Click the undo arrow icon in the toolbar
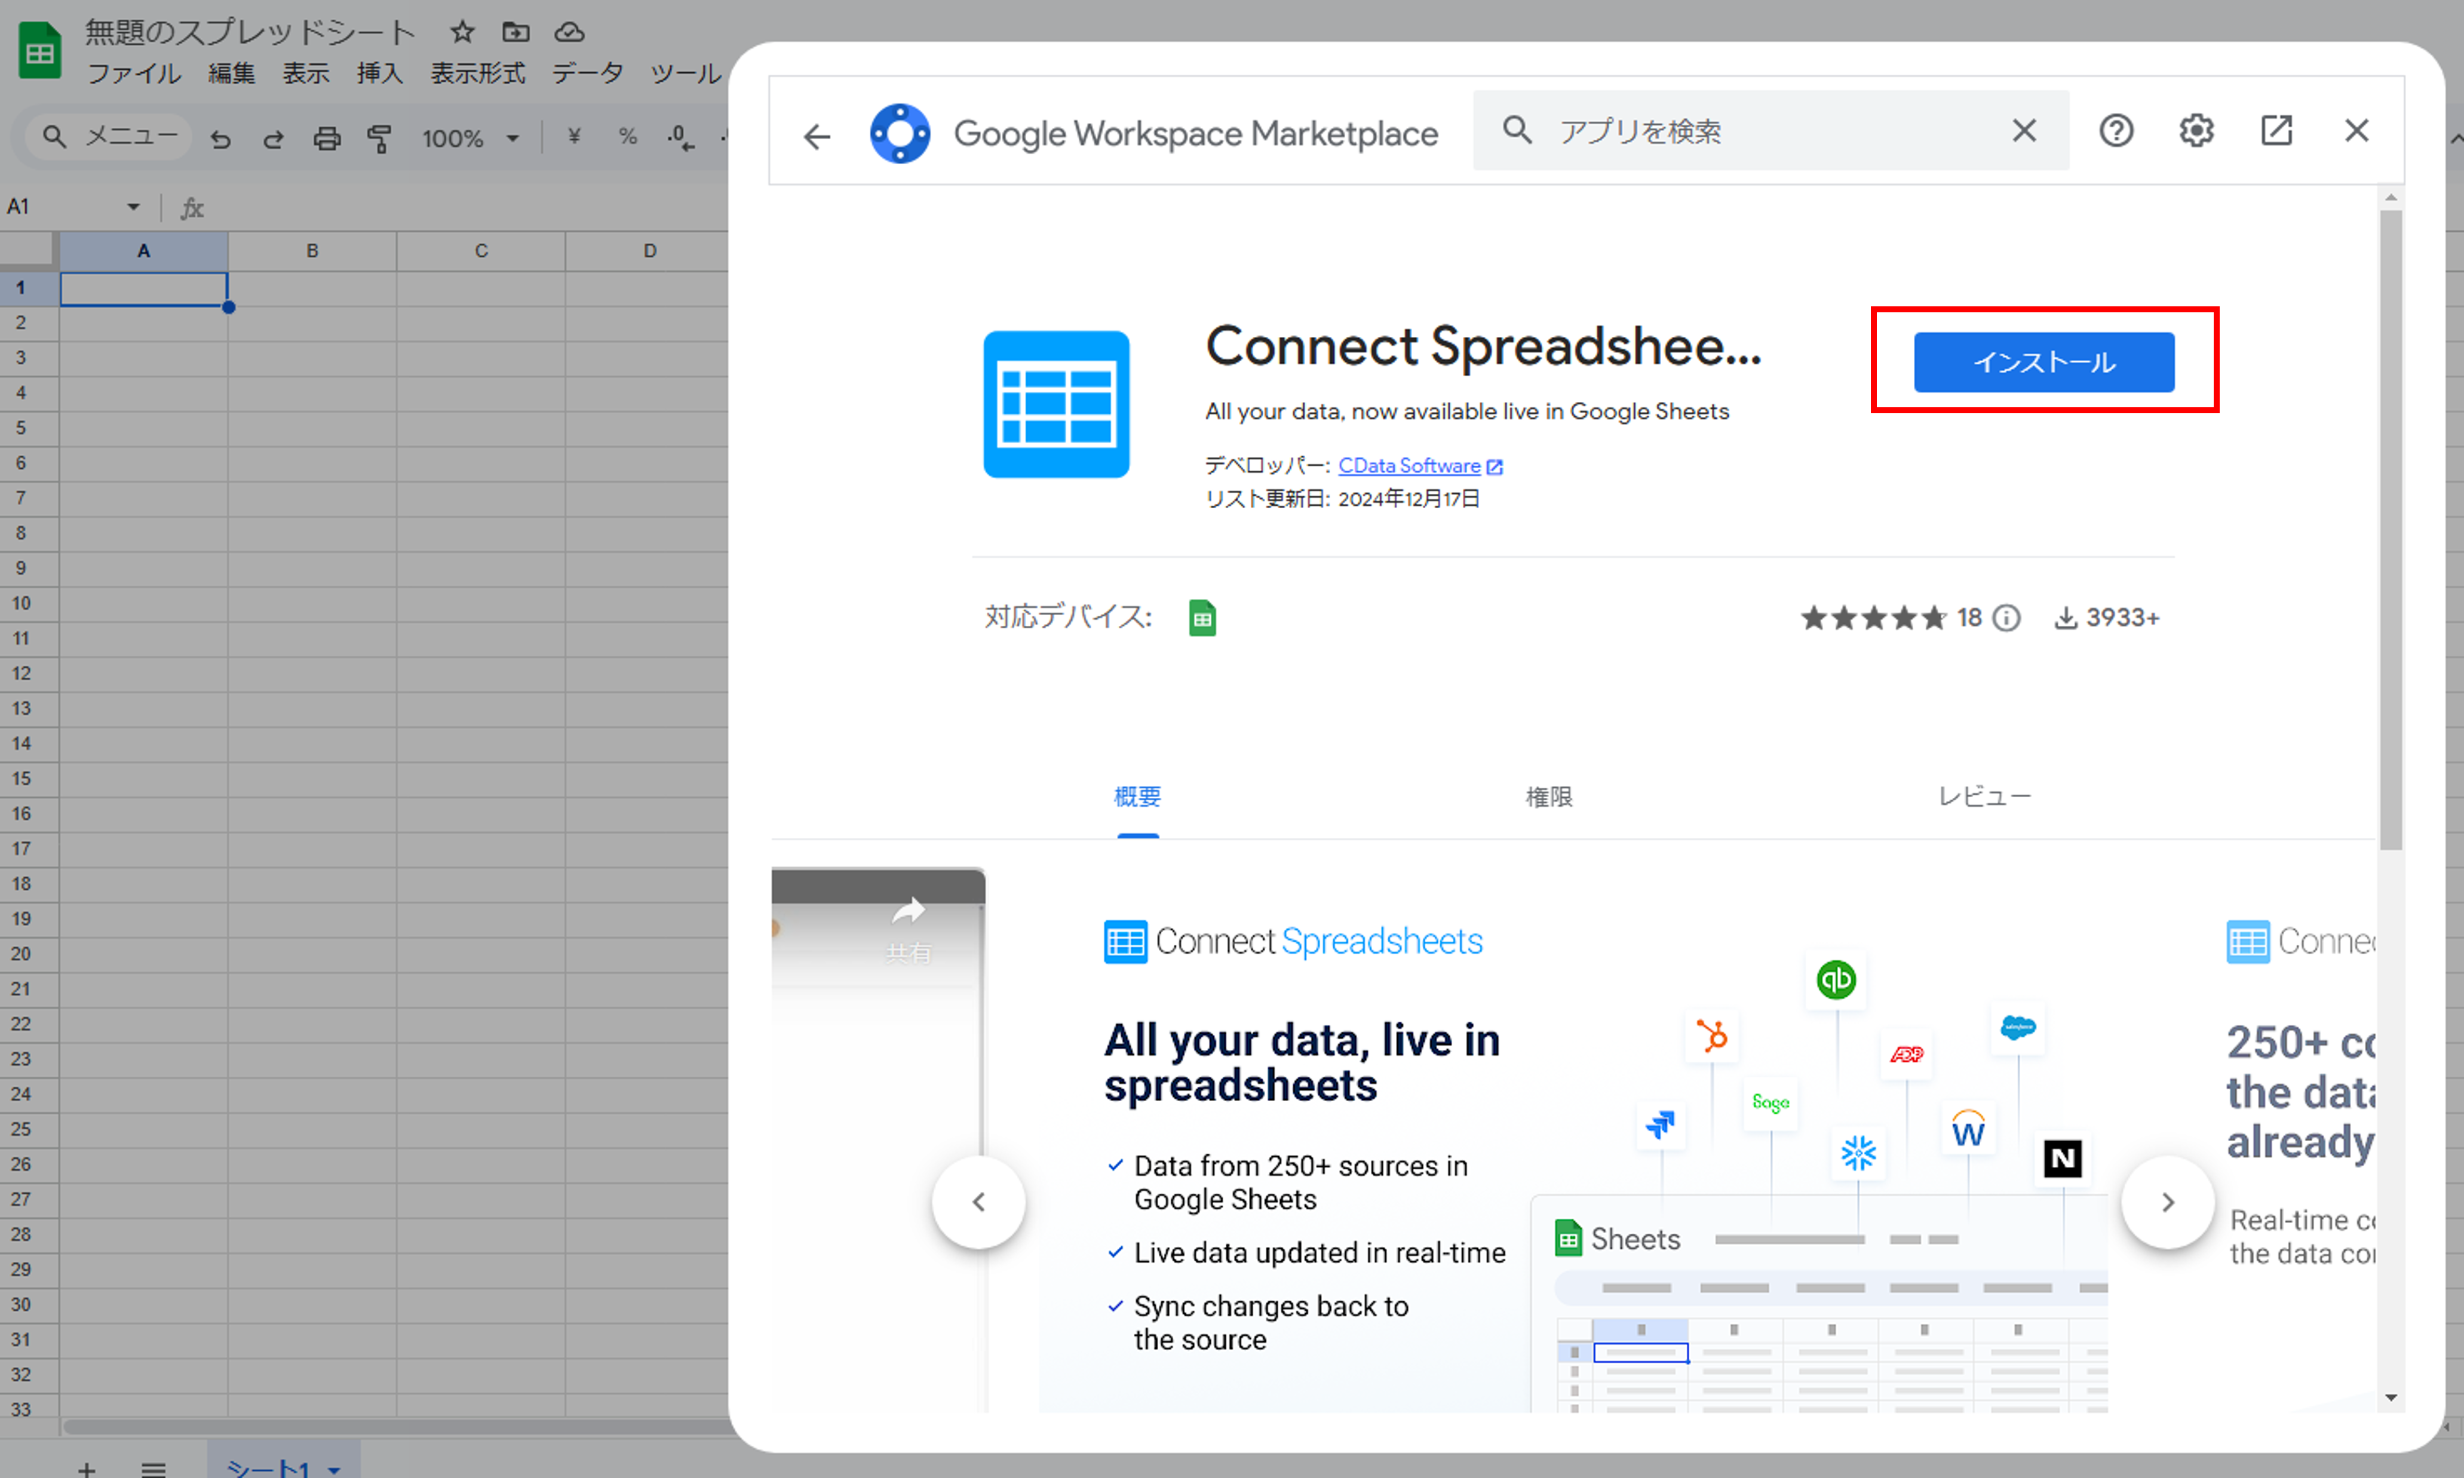Screen dimensions: 2464x1478 tap(220, 139)
